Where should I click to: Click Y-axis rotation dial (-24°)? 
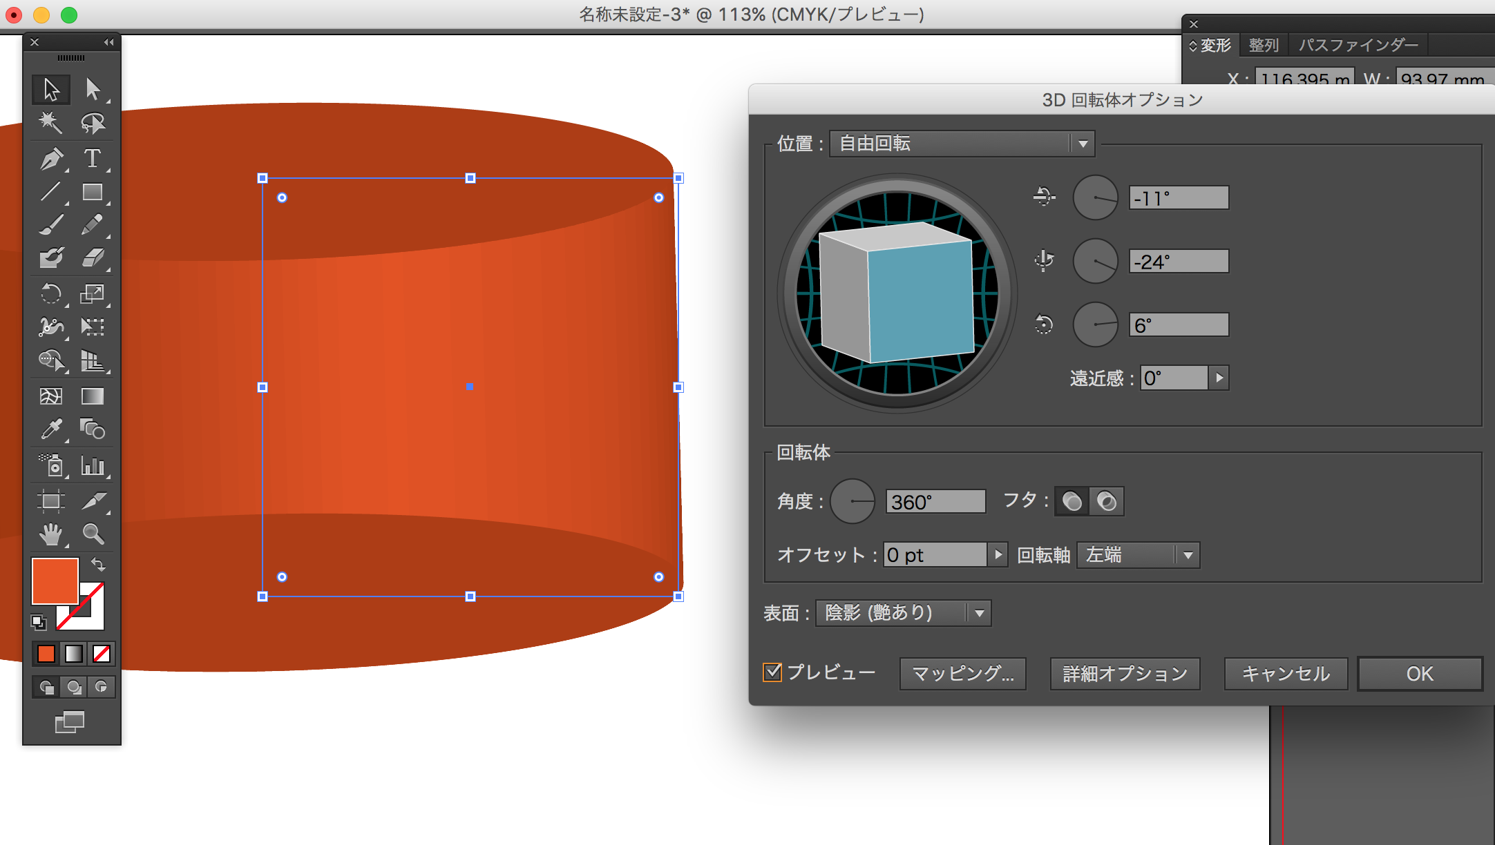coord(1095,261)
